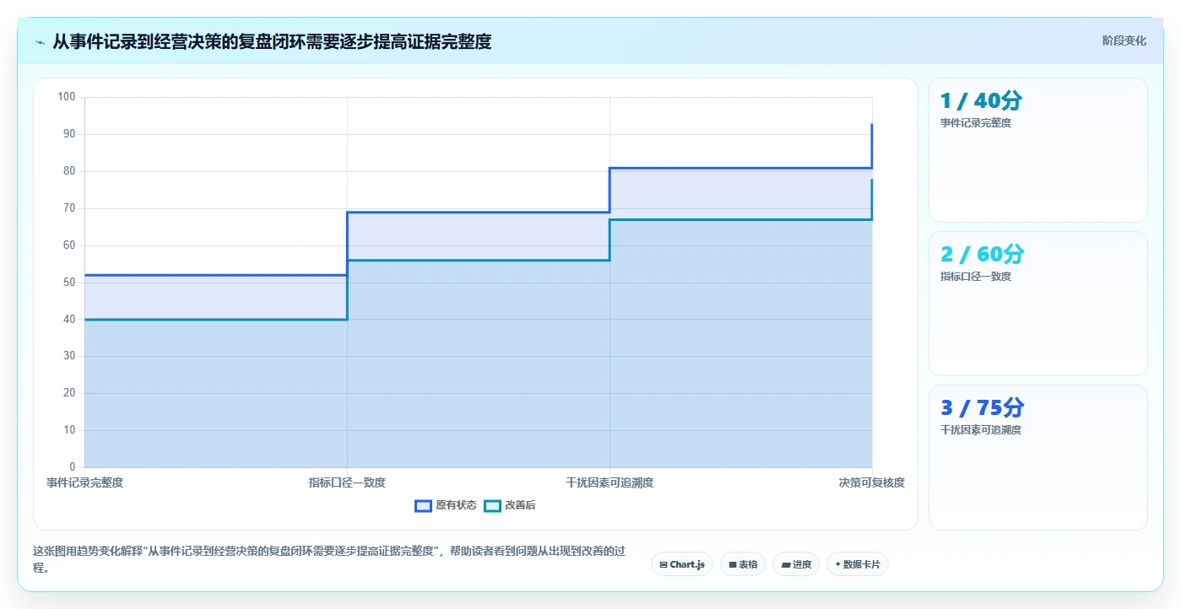Click the description paragraph below the chart

329,559
